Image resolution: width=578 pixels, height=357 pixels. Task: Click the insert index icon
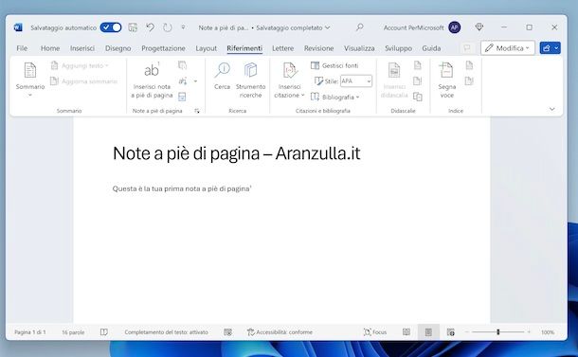(x=469, y=65)
